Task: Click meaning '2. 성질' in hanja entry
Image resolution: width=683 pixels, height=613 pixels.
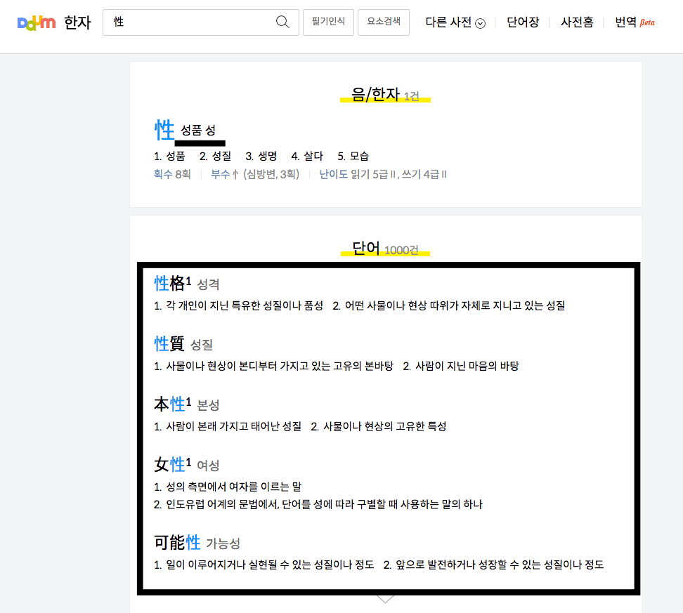Action: click(x=215, y=156)
